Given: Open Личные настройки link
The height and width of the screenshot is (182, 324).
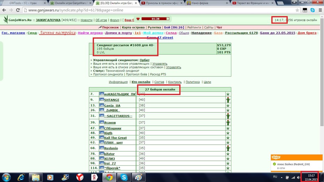Looking at the screenshot, I should point(57,33).
